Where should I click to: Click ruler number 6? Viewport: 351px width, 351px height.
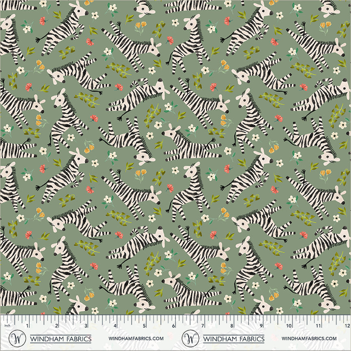[x=173, y=325]
